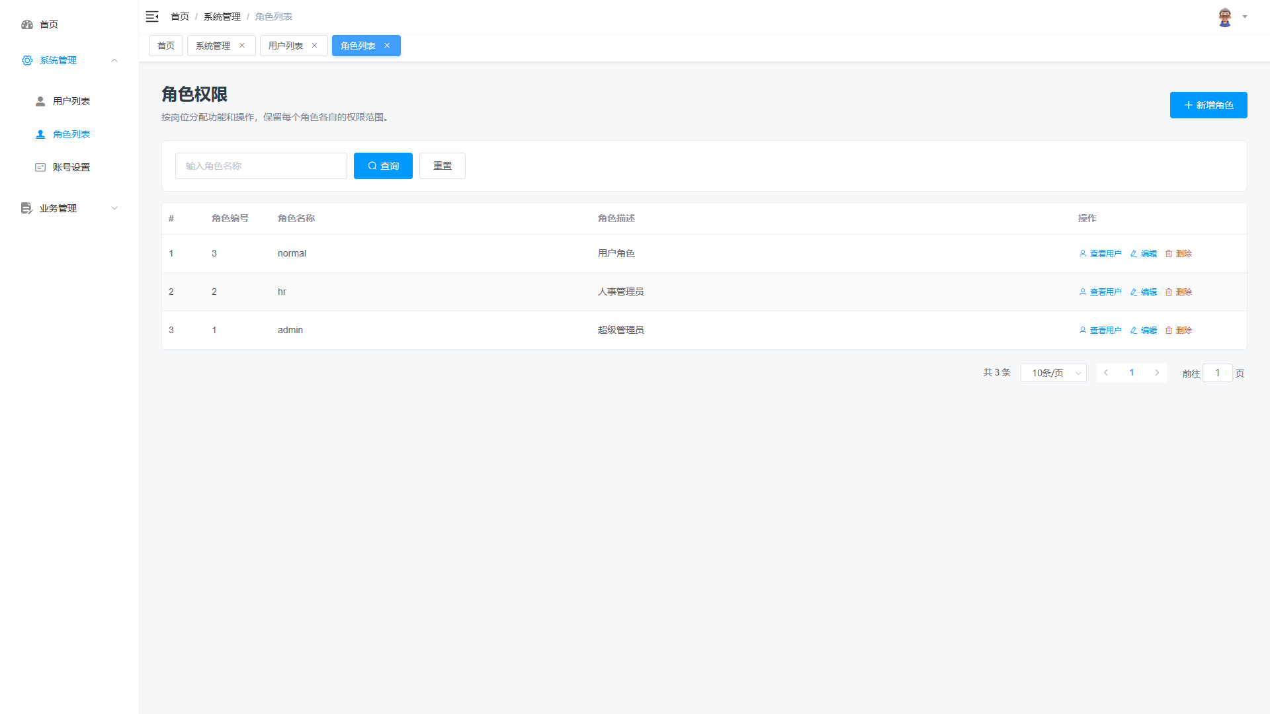Delete the admin role
Viewport: 1270px width, 714px height.
[1179, 331]
